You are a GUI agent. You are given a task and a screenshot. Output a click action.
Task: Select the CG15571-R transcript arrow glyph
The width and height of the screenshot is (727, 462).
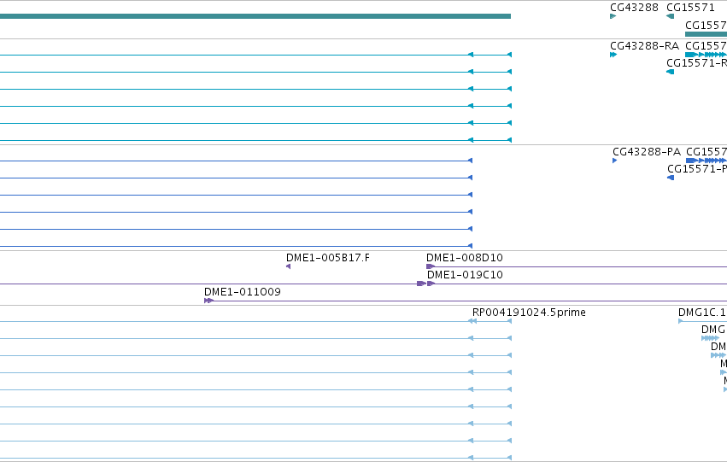tap(670, 72)
